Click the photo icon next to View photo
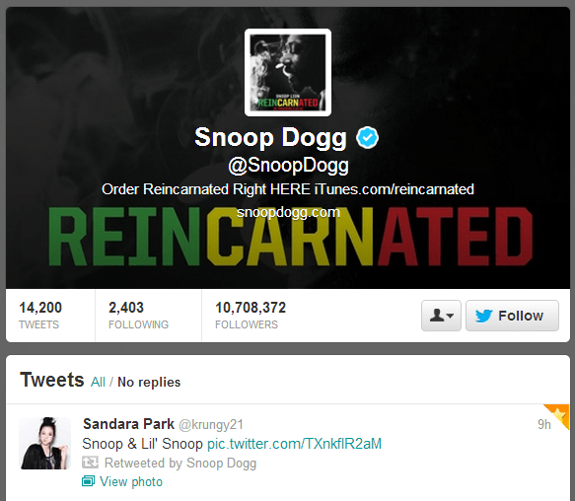Image resolution: width=575 pixels, height=501 pixels. pyautogui.click(x=88, y=481)
